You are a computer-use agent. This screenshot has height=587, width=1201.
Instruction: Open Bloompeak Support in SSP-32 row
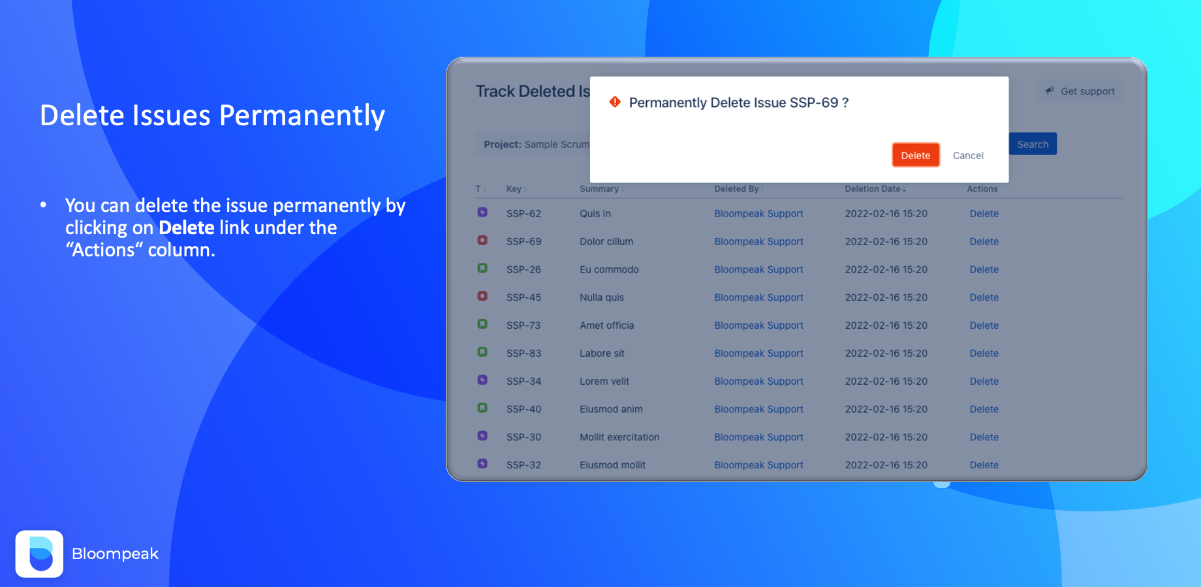pyautogui.click(x=758, y=465)
